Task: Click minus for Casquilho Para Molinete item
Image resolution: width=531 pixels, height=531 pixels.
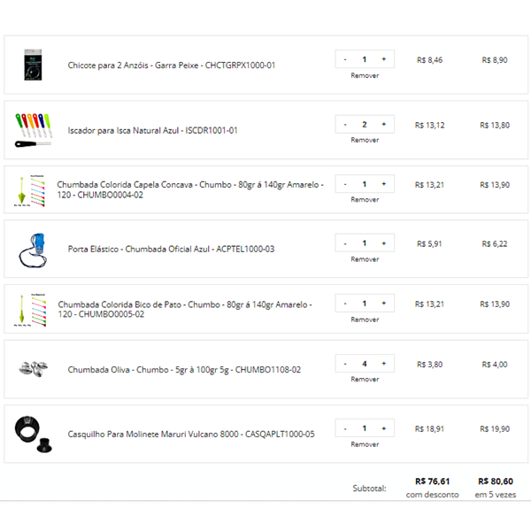Action: click(x=345, y=428)
